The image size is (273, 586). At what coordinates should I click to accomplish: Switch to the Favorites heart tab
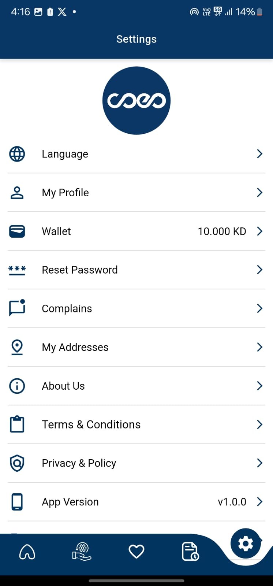136,552
